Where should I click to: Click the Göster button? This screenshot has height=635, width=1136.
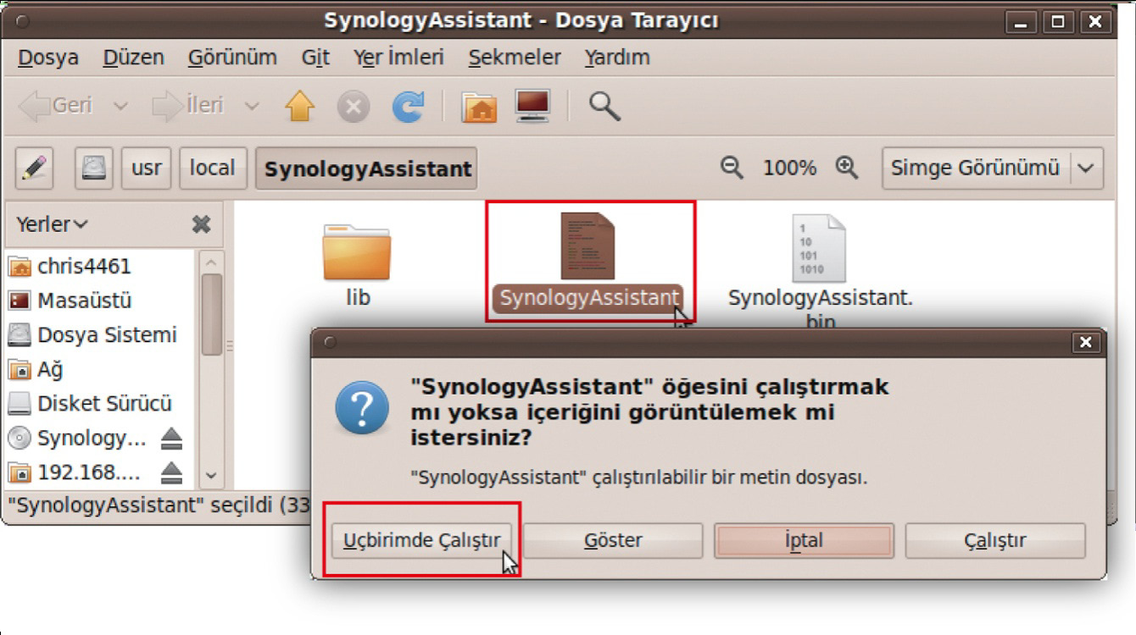(x=613, y=540)
